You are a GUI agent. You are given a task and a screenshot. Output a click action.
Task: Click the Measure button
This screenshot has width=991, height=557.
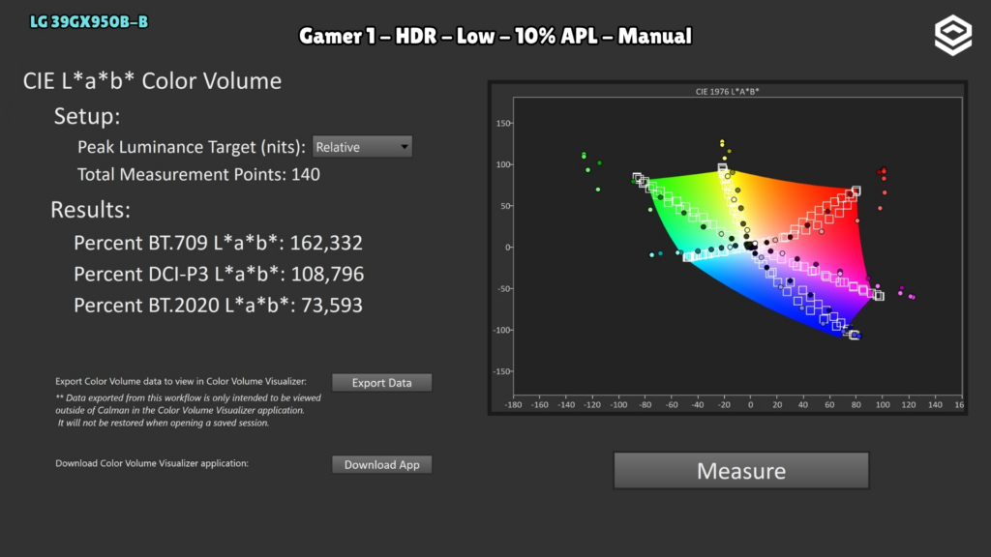tap(740, 471)
